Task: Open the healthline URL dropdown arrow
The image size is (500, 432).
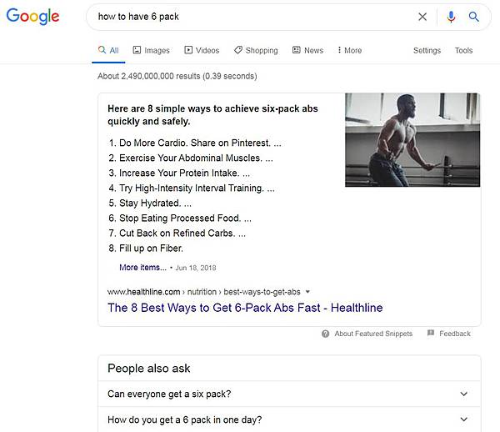Action: [x=307, y=292]
